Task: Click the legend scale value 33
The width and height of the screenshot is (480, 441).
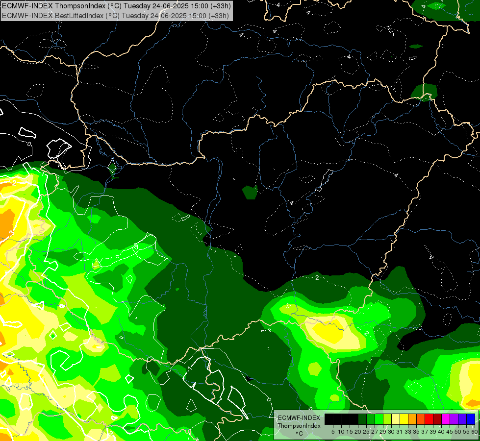Action: 408,432
